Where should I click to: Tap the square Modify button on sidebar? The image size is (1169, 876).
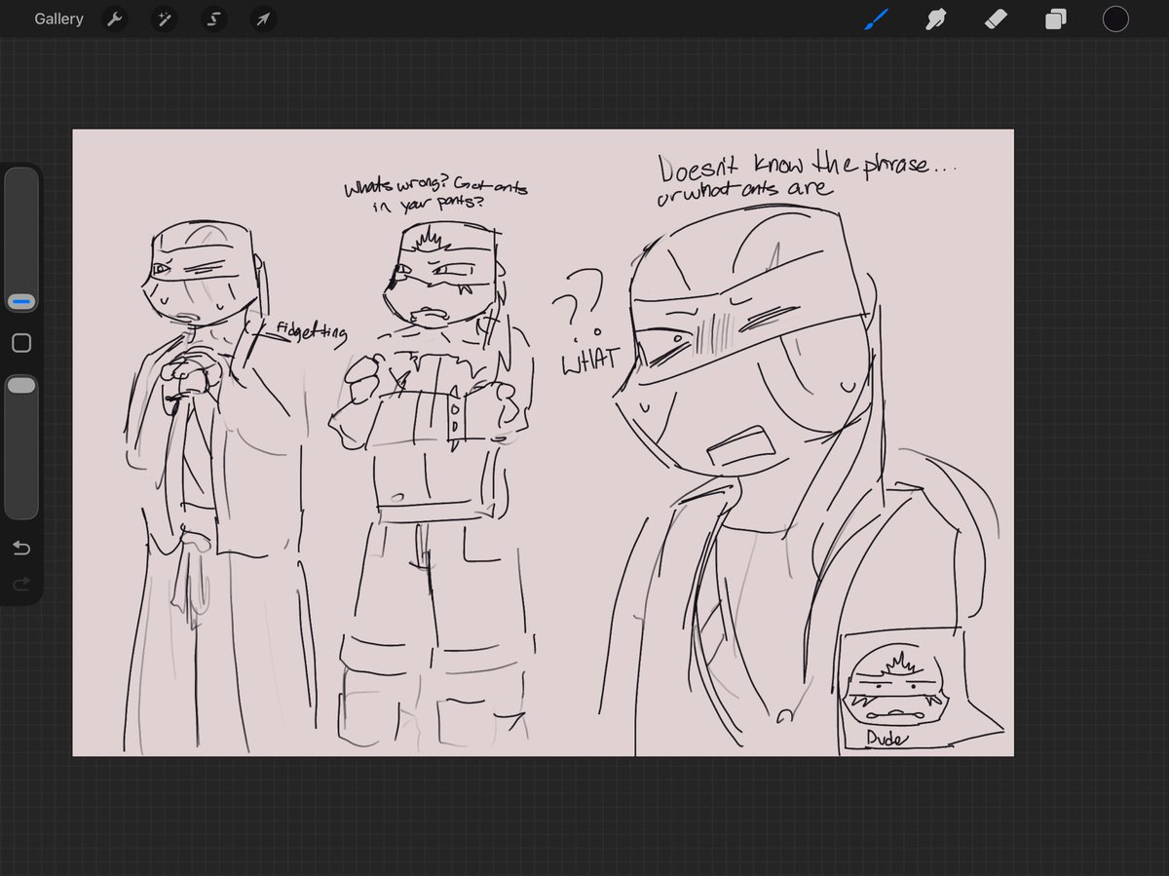21,343
